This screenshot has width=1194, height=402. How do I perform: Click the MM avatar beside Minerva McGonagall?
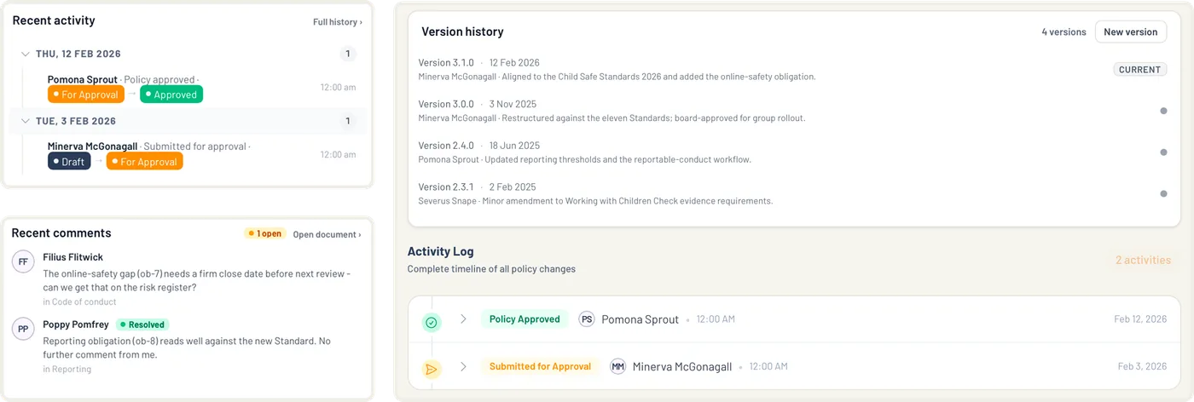pyautogui.click(x=617, y=366)
